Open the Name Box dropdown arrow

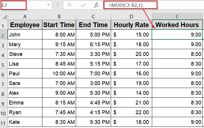pyautogui.click(x=48, y=5)
